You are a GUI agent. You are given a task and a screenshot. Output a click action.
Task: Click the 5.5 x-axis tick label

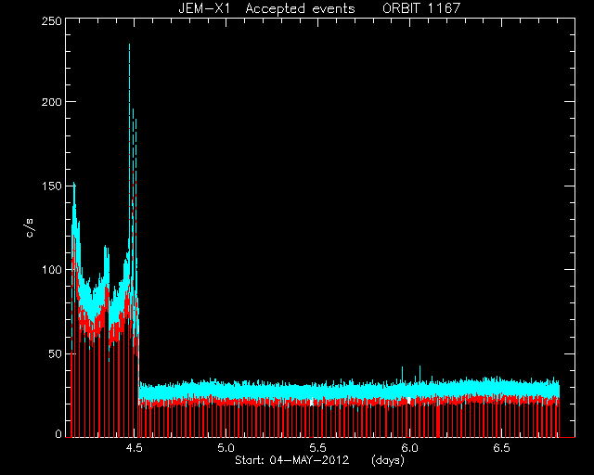pyautogui.click(x=317, y=448)
